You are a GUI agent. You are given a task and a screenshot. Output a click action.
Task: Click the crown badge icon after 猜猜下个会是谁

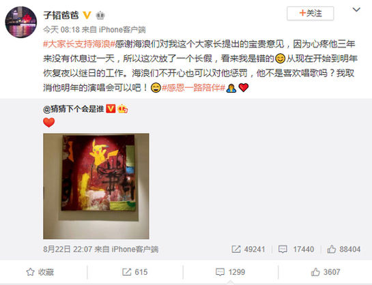coord(123,108)
